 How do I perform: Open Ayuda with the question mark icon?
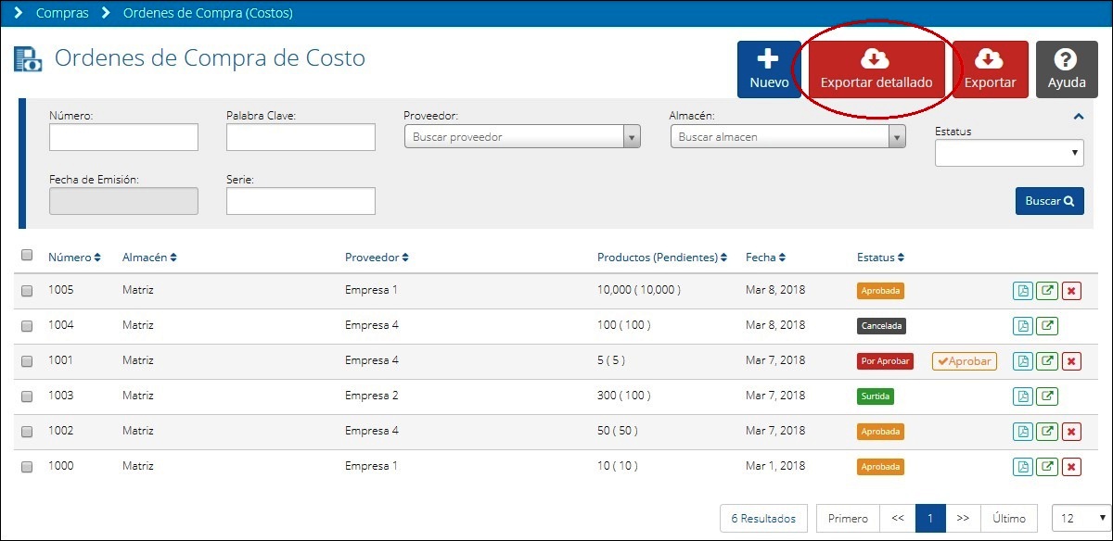pos(1067,69)
